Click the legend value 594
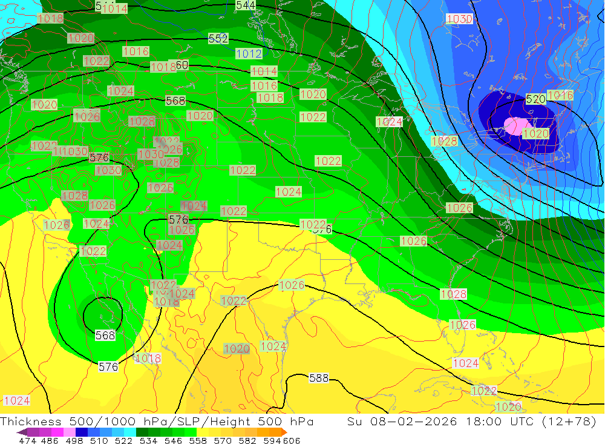The width and height of the screenshot is (605, 444). [272, 440]
